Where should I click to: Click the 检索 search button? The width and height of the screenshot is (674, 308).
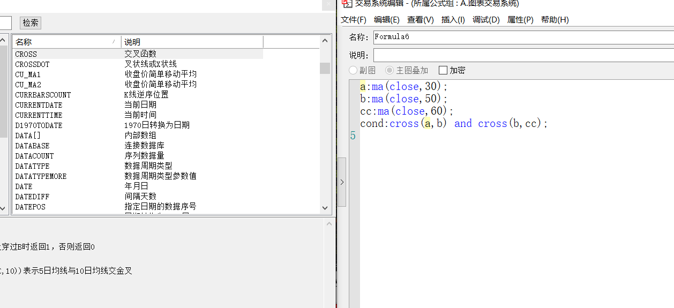click(31, 23)
